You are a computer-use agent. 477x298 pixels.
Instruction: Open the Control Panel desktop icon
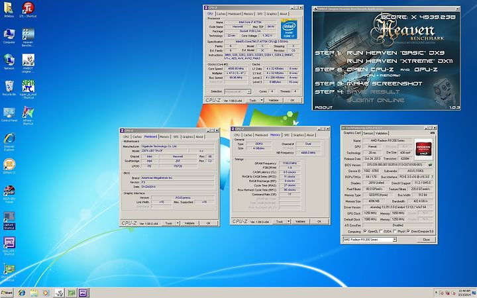[9, 115]
